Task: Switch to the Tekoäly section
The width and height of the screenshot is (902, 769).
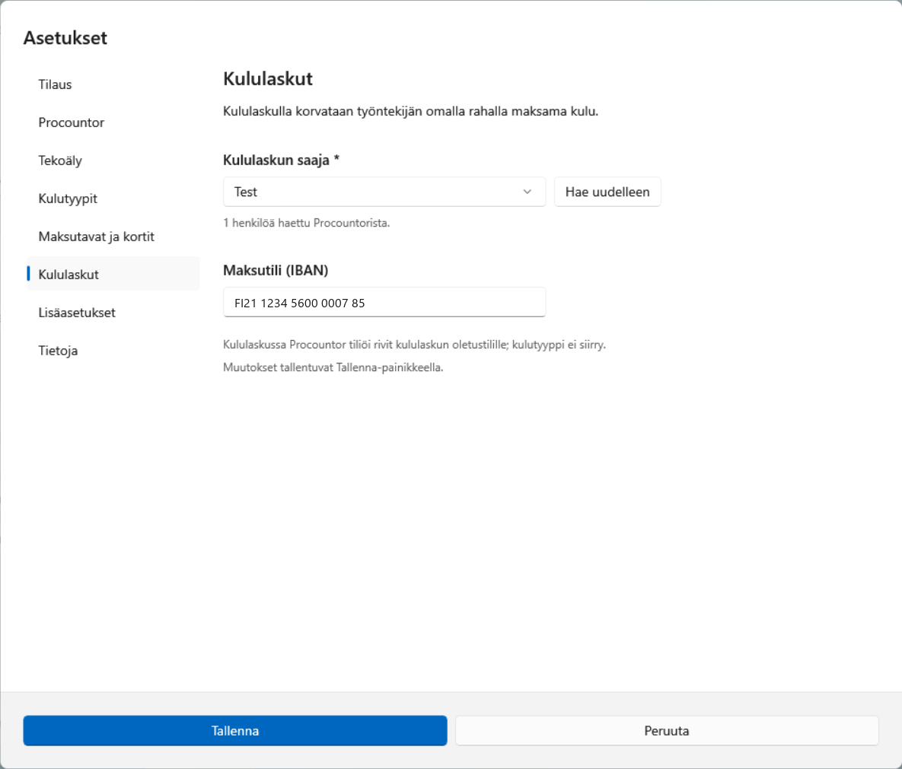Action: [113, 160]
